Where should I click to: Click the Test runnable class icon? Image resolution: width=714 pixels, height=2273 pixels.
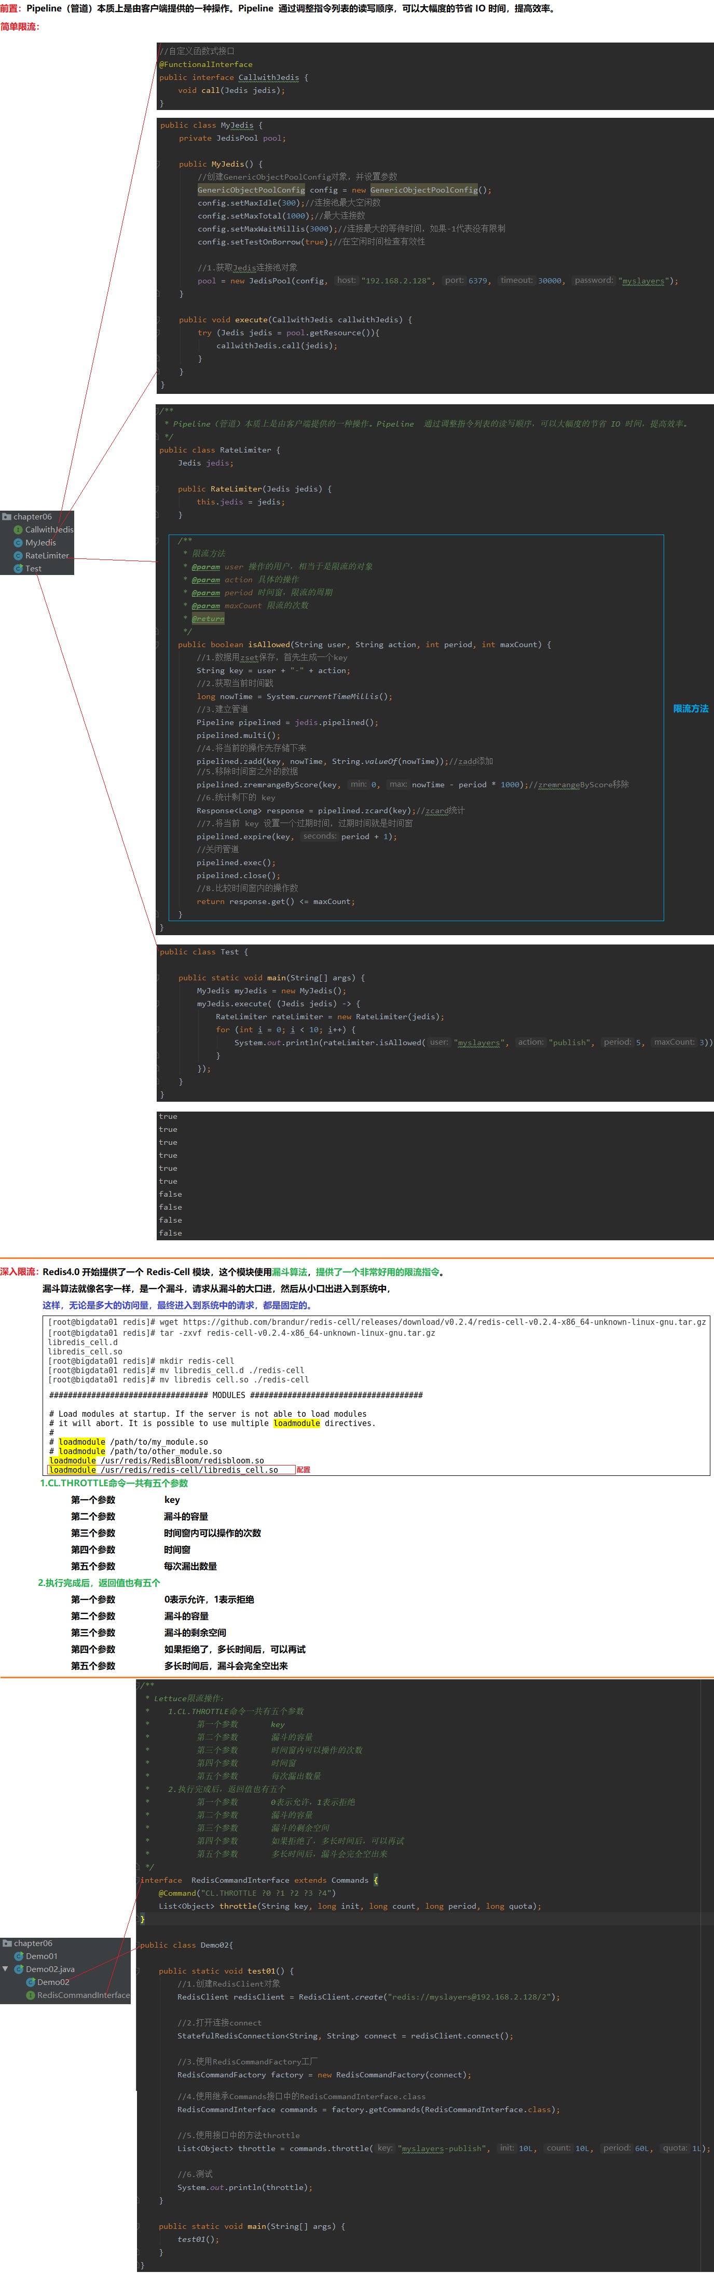18,569
